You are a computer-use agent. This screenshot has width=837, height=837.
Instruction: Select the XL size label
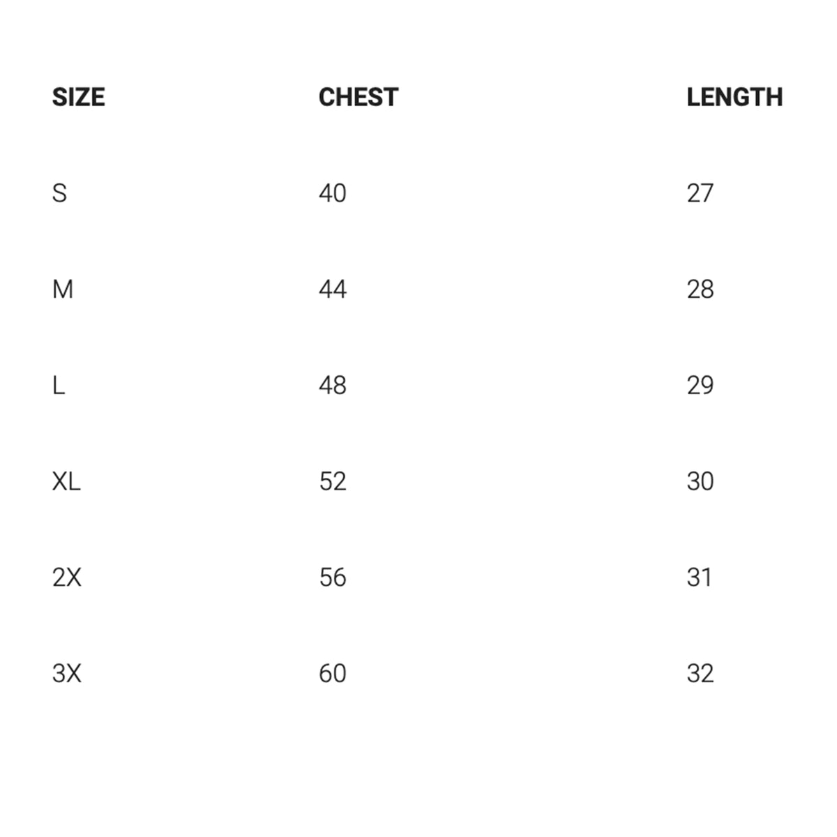(x=66, y=481)
